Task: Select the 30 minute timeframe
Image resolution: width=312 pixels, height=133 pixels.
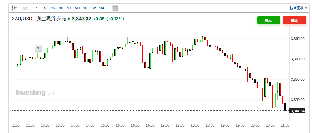Action: [61, 8]
